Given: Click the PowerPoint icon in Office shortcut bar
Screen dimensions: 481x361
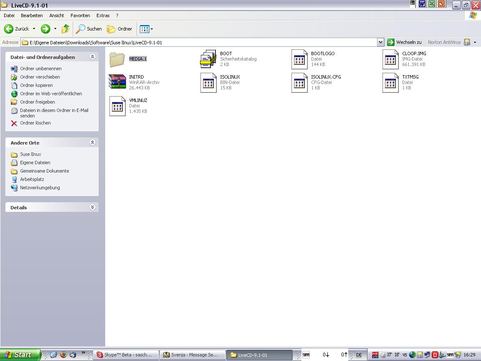Looking at the screenshot, I should 441,4.
